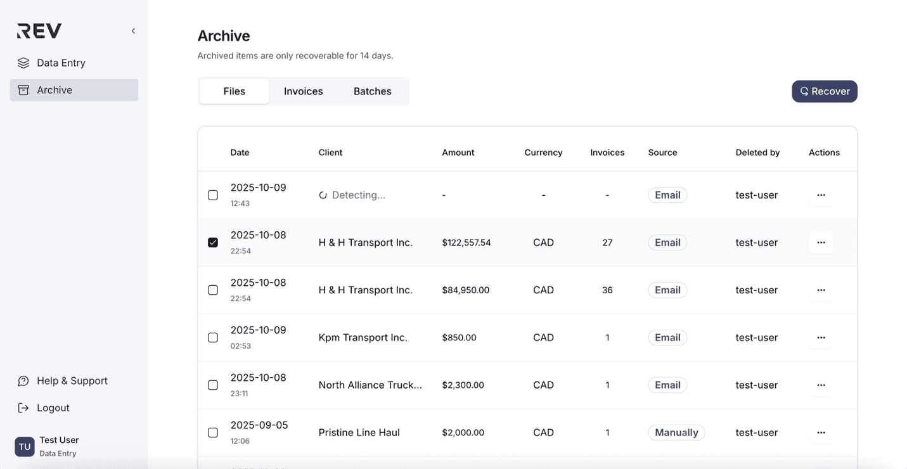907x469 pixels.
Task: Tick the Pristine Line Haul checkbox
Action: [213, 433]
